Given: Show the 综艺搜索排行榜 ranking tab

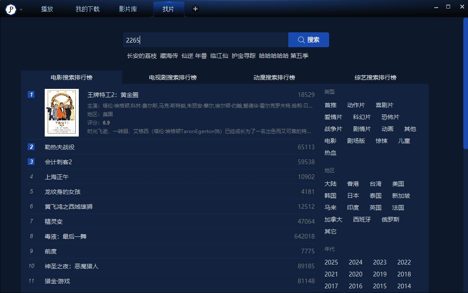Looking at the screenshot, I should 376,77.
